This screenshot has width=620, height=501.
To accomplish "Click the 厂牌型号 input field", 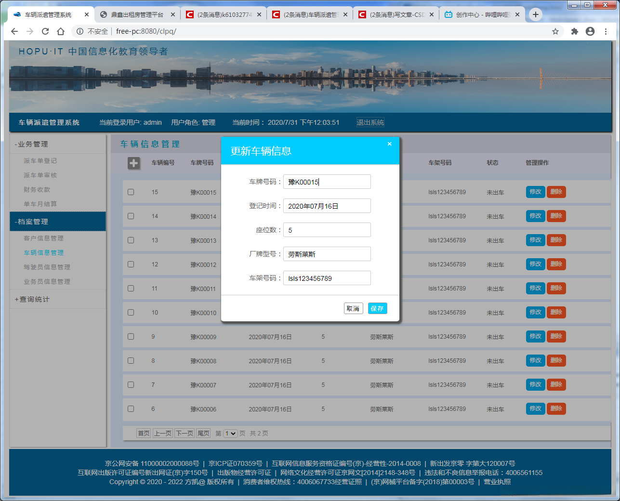I will 327,254.
